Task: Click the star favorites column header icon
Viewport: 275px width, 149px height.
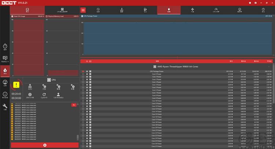Action: (87, 61)
